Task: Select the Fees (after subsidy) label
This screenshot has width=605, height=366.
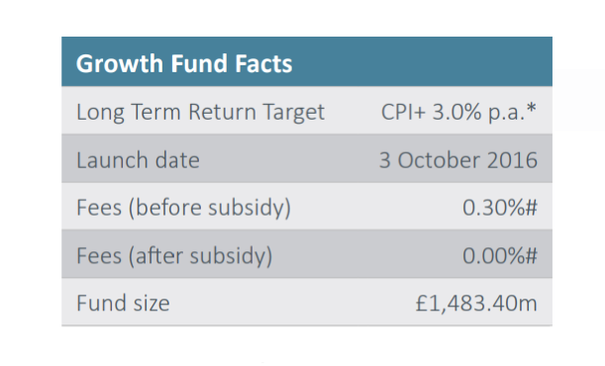Action: [x=174, y=256]
